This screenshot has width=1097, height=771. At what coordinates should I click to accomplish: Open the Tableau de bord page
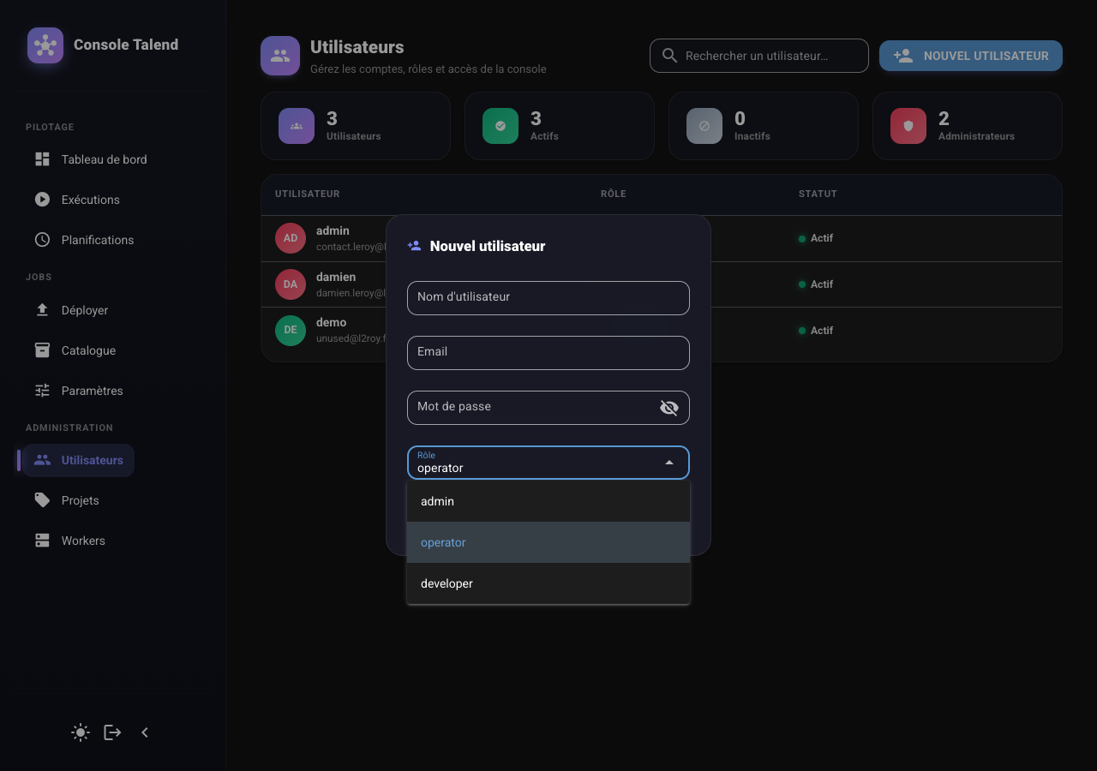(x=104, y=159)
